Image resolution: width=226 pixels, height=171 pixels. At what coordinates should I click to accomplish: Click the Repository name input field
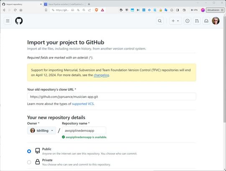pyautogui.click(x=84, y=130)
